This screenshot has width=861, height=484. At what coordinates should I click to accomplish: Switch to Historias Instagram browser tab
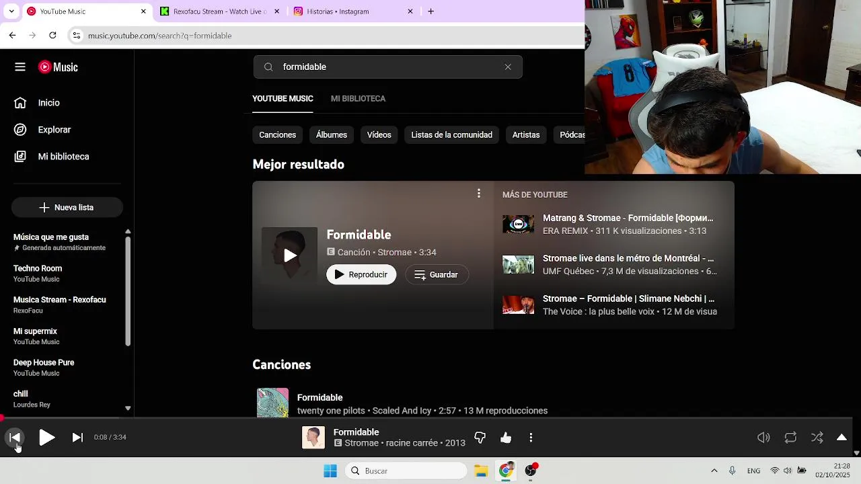tap(354, 11)
